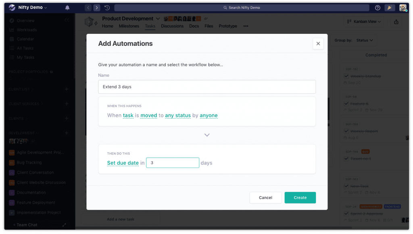The height and width of the screenshot is (234, 413).
Task: Click the share export icon near Kanban View
Action: pos(396,22)
